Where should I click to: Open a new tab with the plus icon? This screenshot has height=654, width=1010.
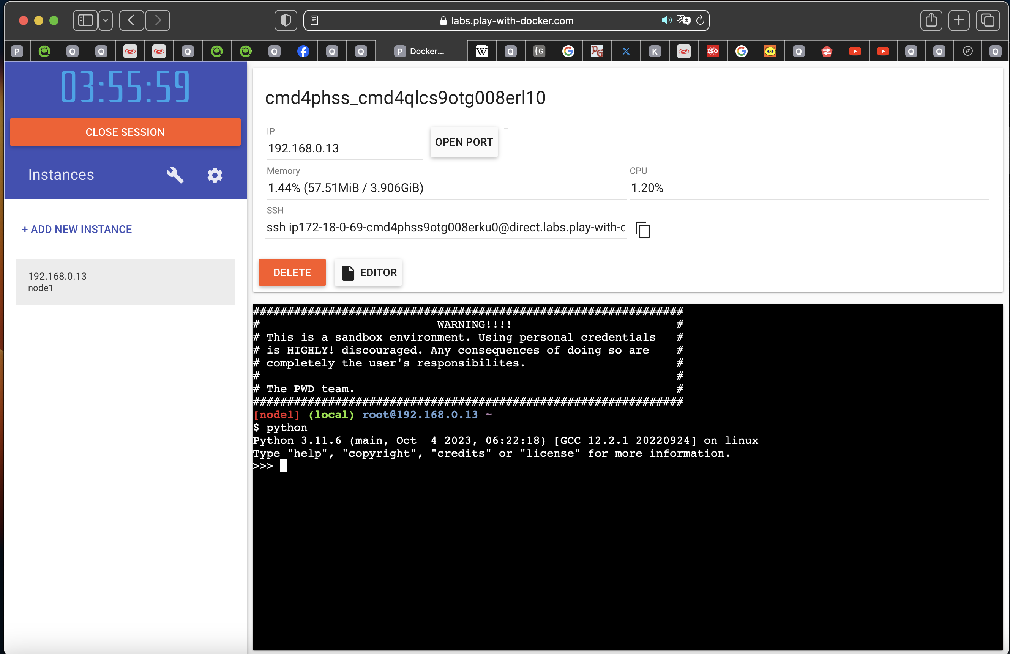[x=959, y=20]
